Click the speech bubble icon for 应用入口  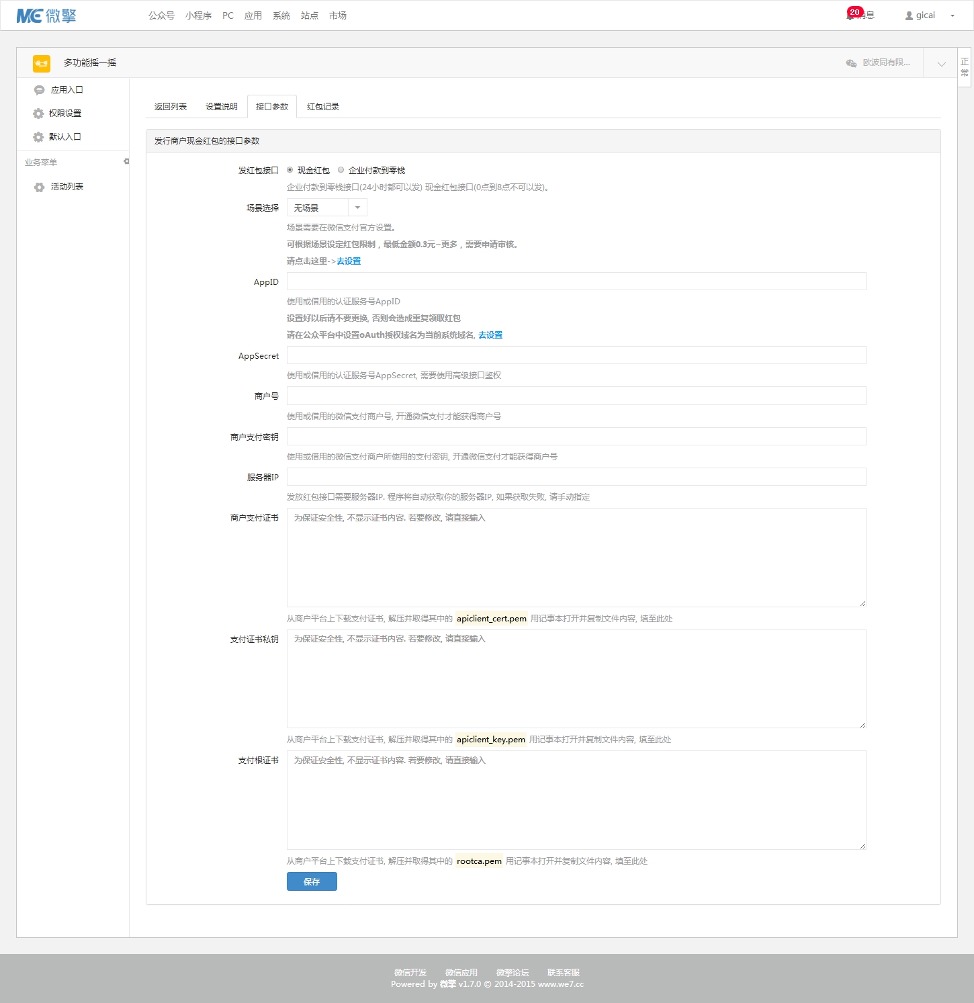[x=39, y=90]
